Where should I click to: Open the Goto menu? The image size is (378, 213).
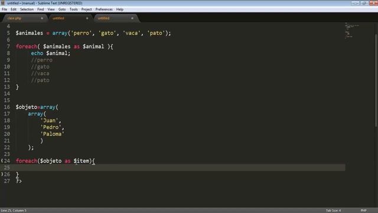pyautogui.click(x=62, y=9)
